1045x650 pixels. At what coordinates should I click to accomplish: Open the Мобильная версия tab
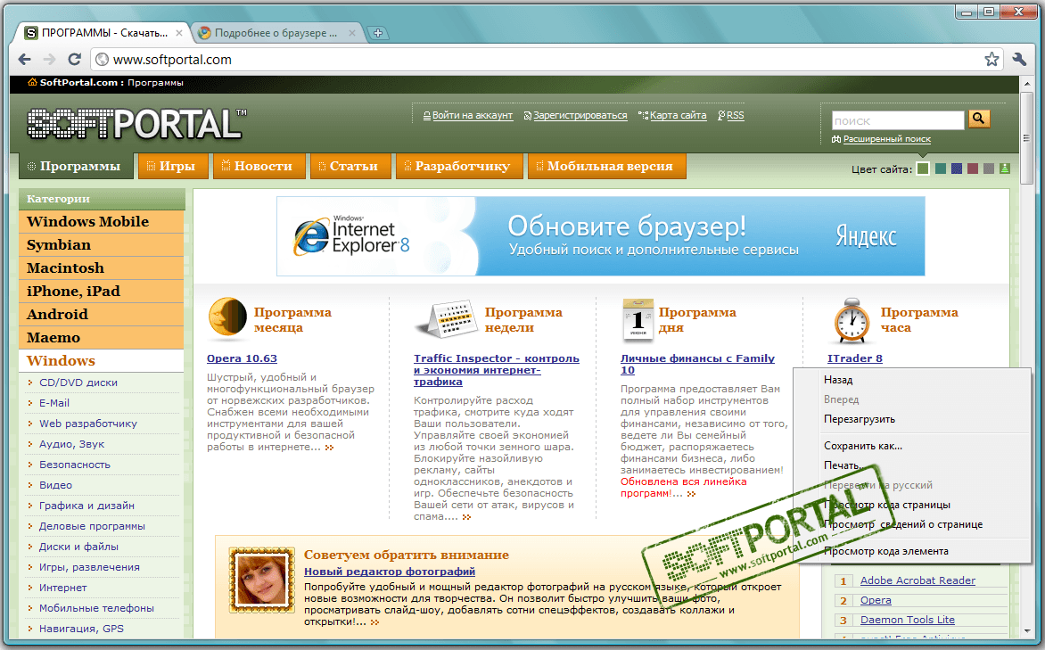[606, 166]
